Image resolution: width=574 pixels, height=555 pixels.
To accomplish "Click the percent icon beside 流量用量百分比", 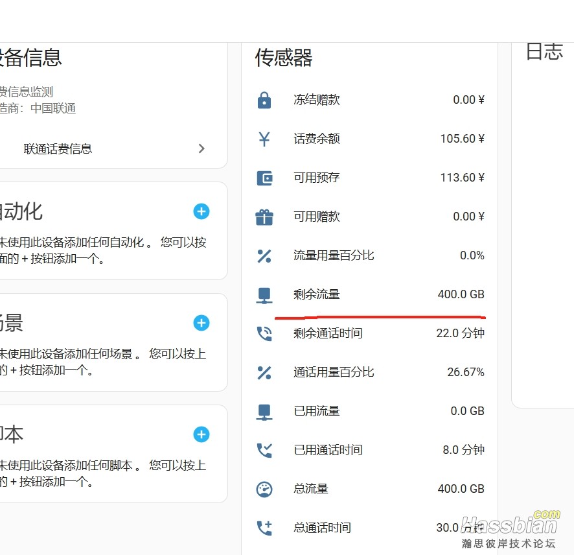I will pyautogui.click(x=264, y=255).
